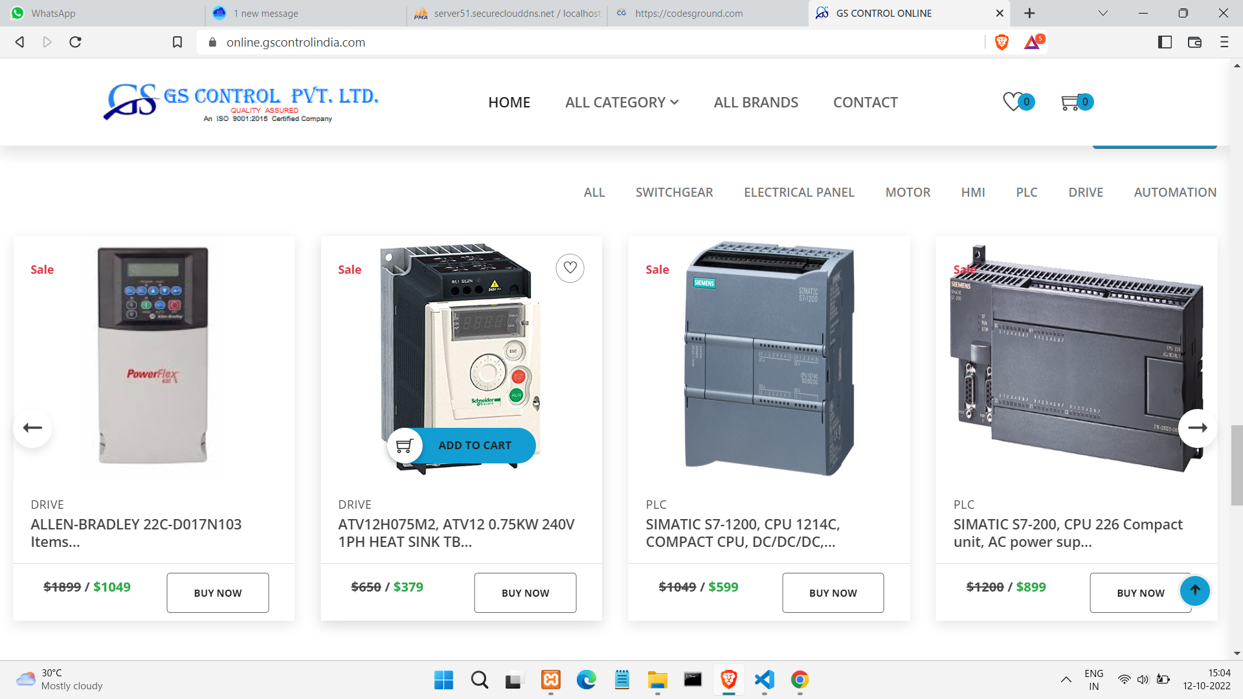Go to Home menu item
The image size is (1243, 699).
(509, 102)
